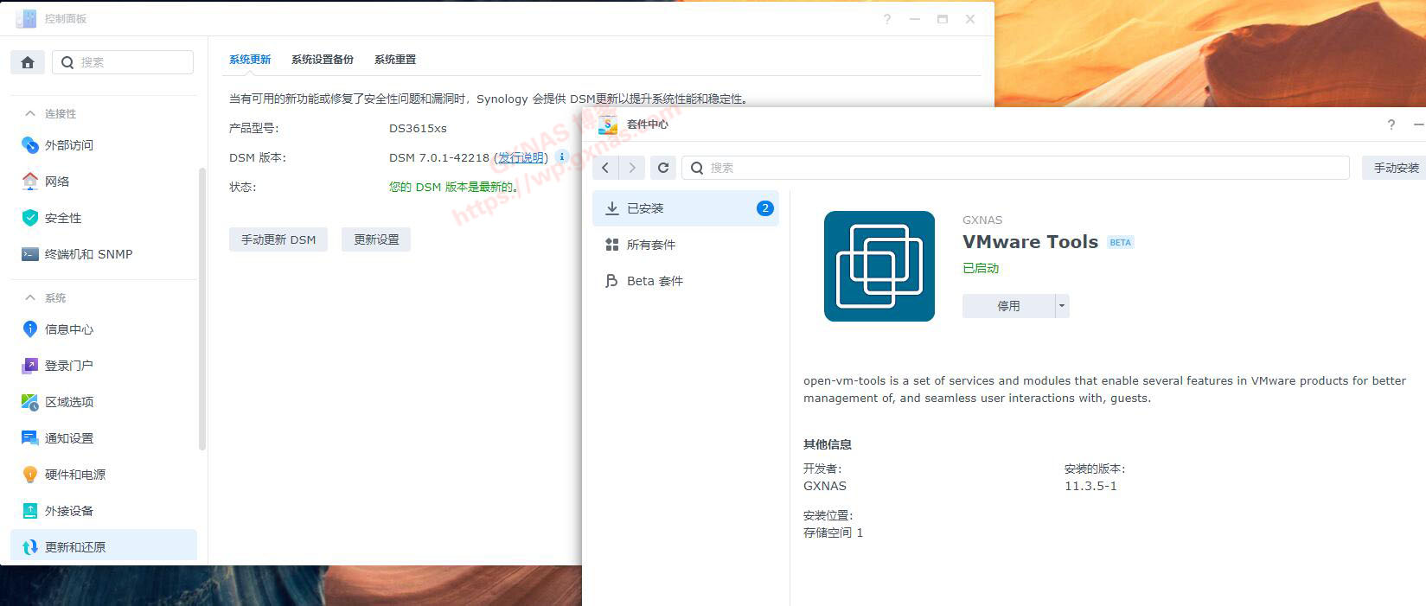Open dropdown arrow beside Stop (停用) button

point(1062,306)
